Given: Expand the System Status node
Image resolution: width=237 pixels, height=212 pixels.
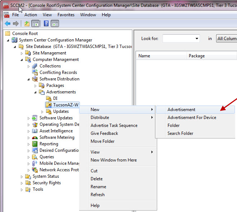Looking at the screenshot, I should [22, 177].
